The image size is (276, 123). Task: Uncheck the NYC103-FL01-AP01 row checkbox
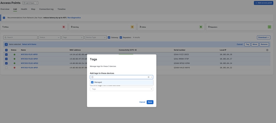tap(6, 55)
